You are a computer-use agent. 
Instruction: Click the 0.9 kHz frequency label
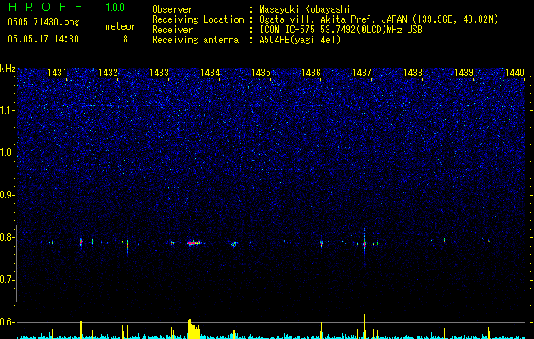(x=7, y=195)
